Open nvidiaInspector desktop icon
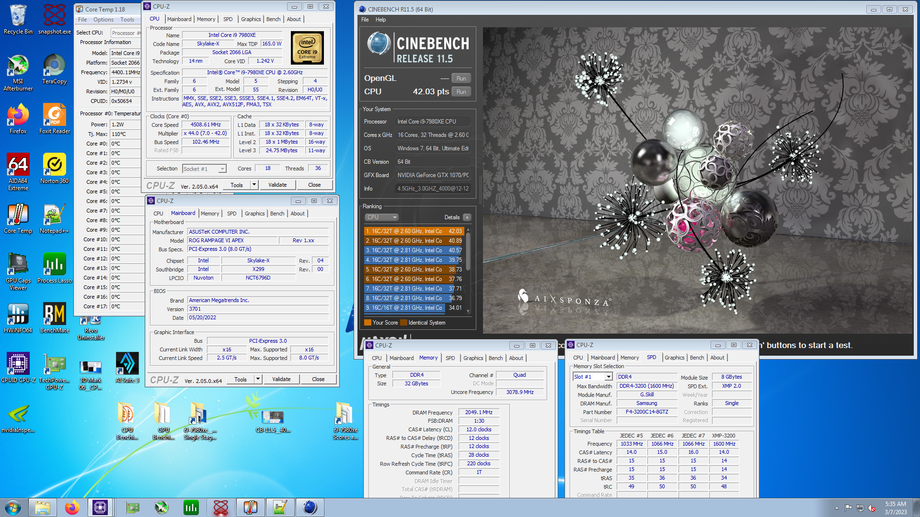Viewport: 920px width, 517px height. [x=18, y=417]
